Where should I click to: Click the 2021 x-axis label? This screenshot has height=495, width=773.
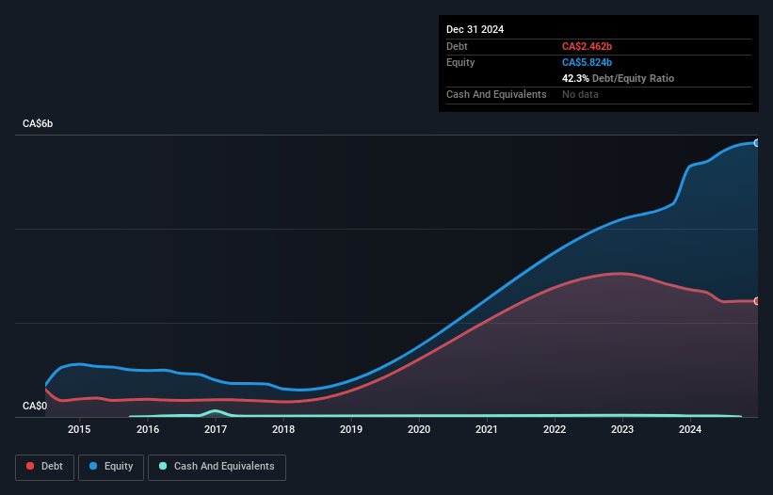487,429
